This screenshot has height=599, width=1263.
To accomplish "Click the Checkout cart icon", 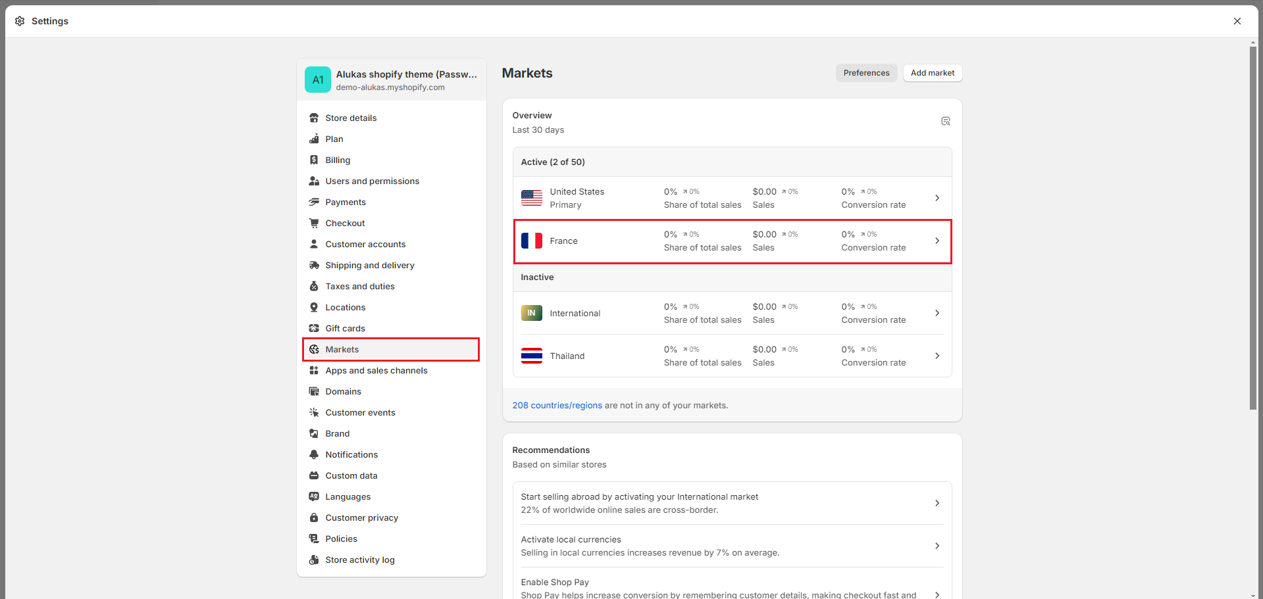I will 314,224.
